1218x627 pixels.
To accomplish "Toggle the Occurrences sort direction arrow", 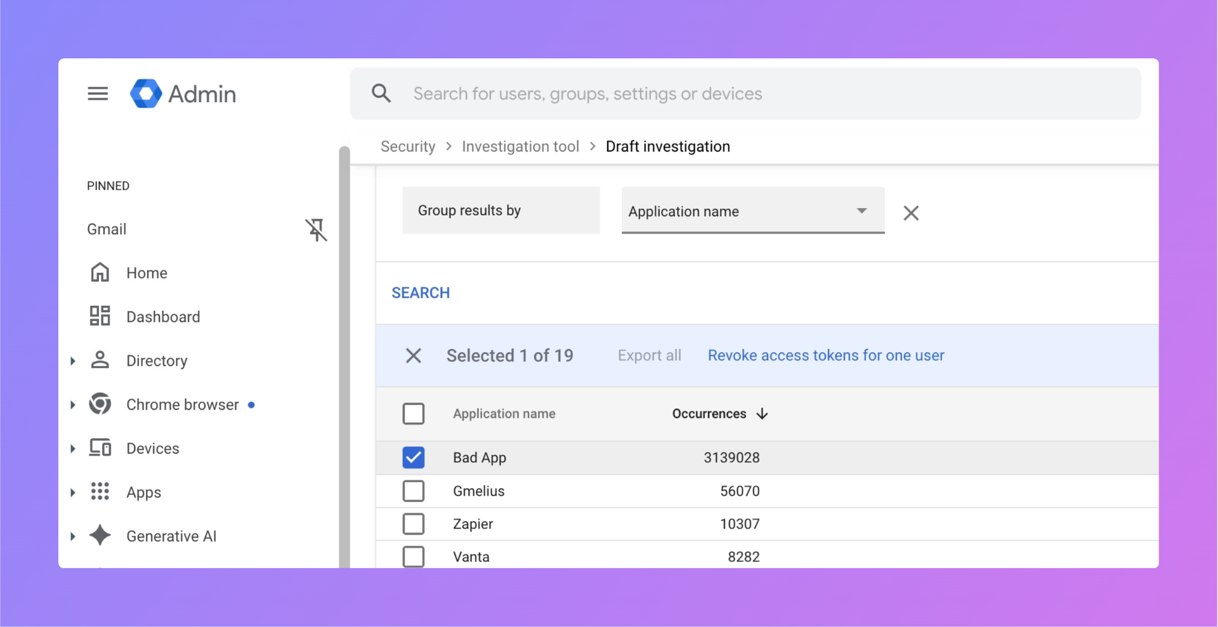I will click(x=762, y=413).
